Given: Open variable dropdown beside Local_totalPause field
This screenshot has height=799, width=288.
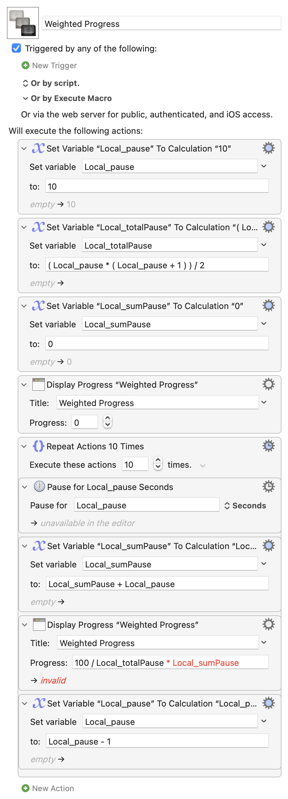Looking at the screenshot, I should coord(264,245).
